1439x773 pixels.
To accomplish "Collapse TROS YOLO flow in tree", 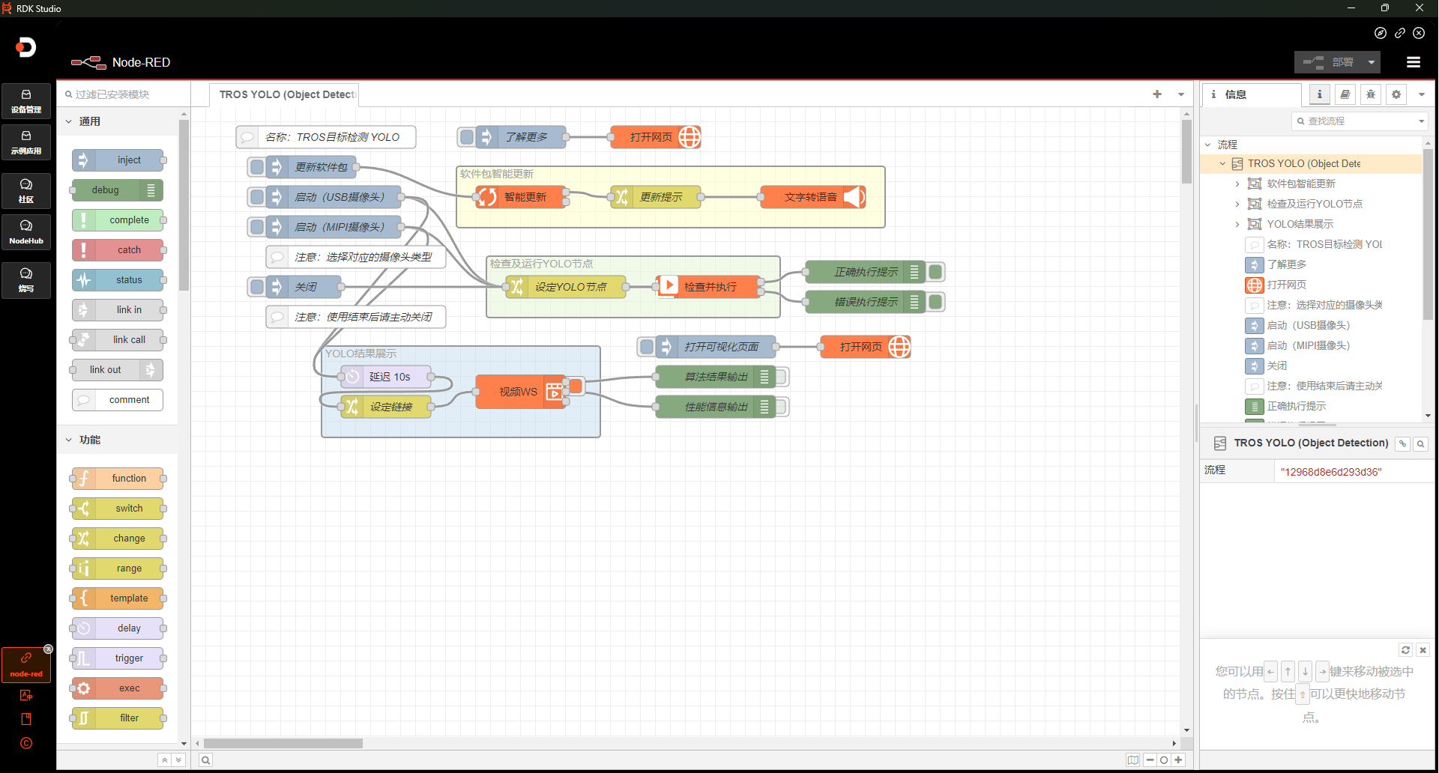I will coord(1222,163).
